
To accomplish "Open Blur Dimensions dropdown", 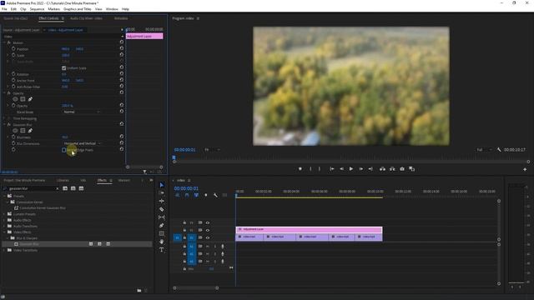I will (82, 143).
